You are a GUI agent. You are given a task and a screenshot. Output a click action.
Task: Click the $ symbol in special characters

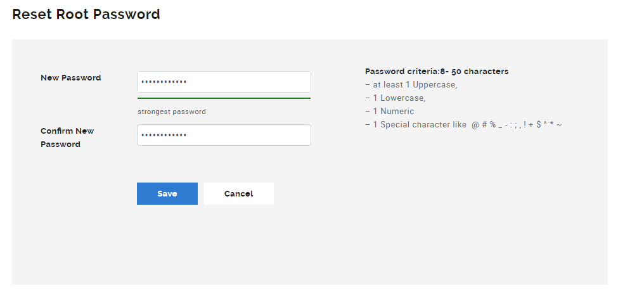point(538,125)
